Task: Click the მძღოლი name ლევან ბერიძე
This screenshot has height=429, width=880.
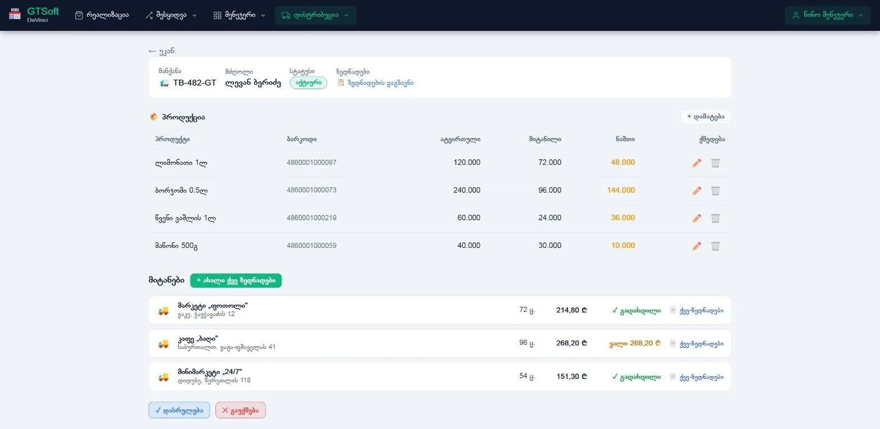Action: click(x=253, y=83)
